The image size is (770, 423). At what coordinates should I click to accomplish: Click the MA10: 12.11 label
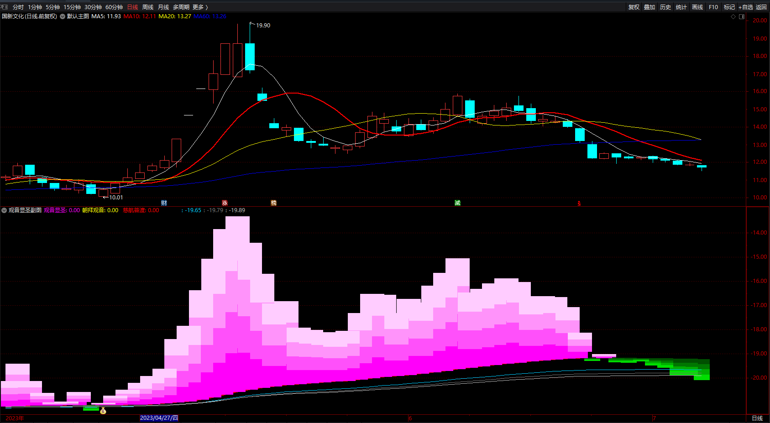click(140, 16)
